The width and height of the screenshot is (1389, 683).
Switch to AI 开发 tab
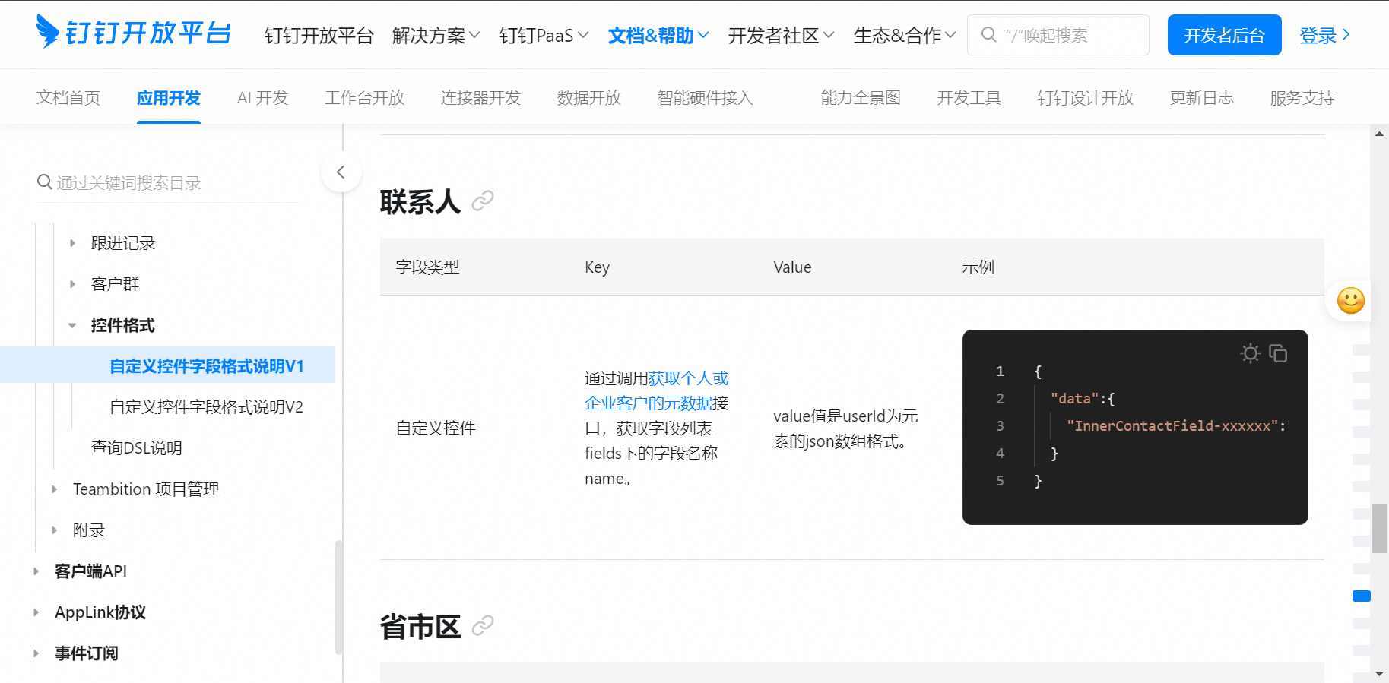262,98
